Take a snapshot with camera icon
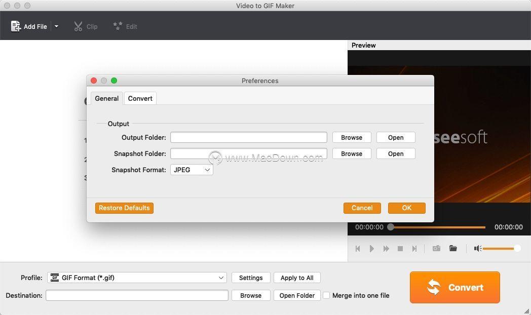 pyautogui.click(x=437, y=248)
